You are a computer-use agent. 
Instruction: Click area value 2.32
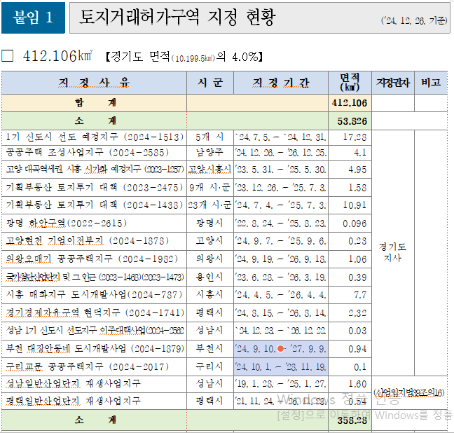click(x=350, y=312)
